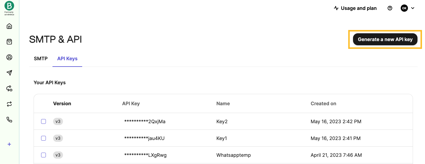Open the Contacts person icon

pos(9,57)
